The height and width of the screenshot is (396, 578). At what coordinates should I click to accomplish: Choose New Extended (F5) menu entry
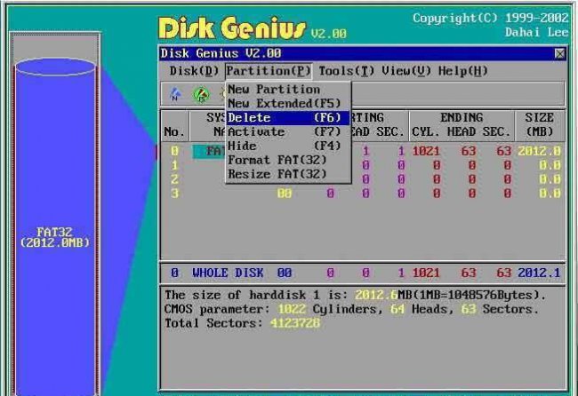288,103
